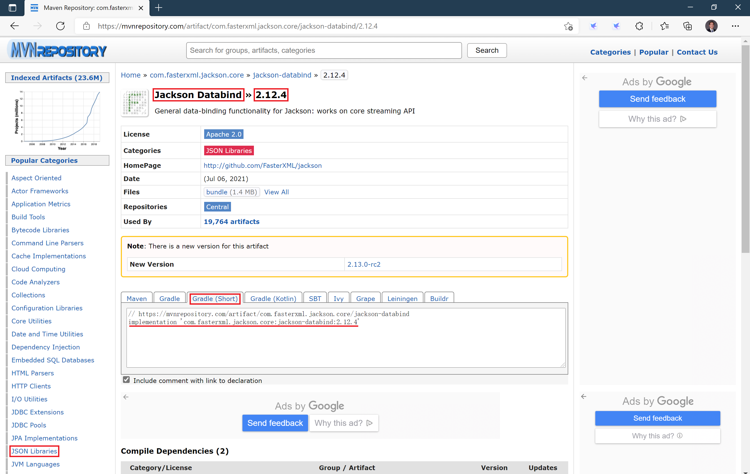Click the Search button
The image size is (750, 474).
[x=487, y=50]
